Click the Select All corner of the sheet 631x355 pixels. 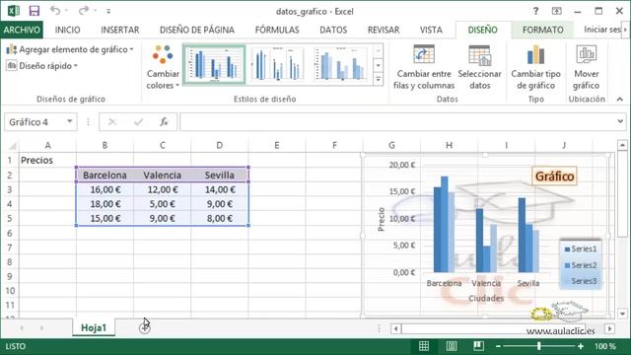coord(11,145)
